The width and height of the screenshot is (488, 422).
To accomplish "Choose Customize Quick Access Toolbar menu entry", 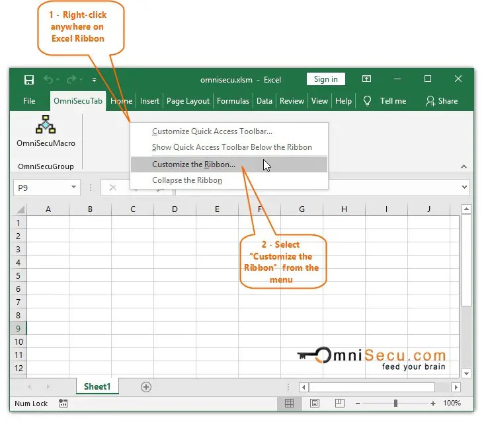I will pos(229,131).
